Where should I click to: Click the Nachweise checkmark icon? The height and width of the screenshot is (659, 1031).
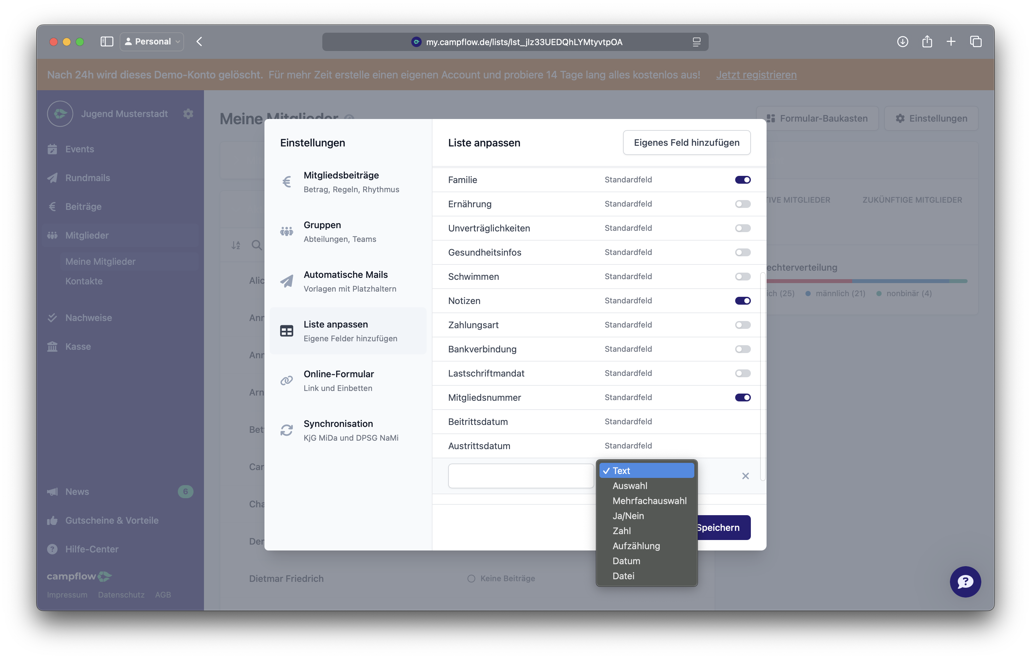[52, 318]
